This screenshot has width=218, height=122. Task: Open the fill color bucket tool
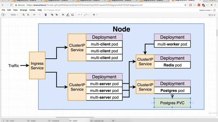(63, 15)
